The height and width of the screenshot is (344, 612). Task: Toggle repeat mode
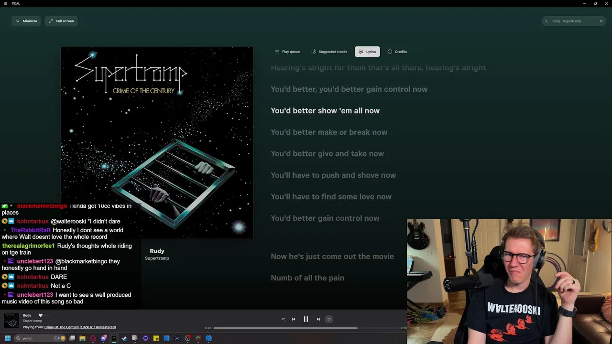point(328,319)
